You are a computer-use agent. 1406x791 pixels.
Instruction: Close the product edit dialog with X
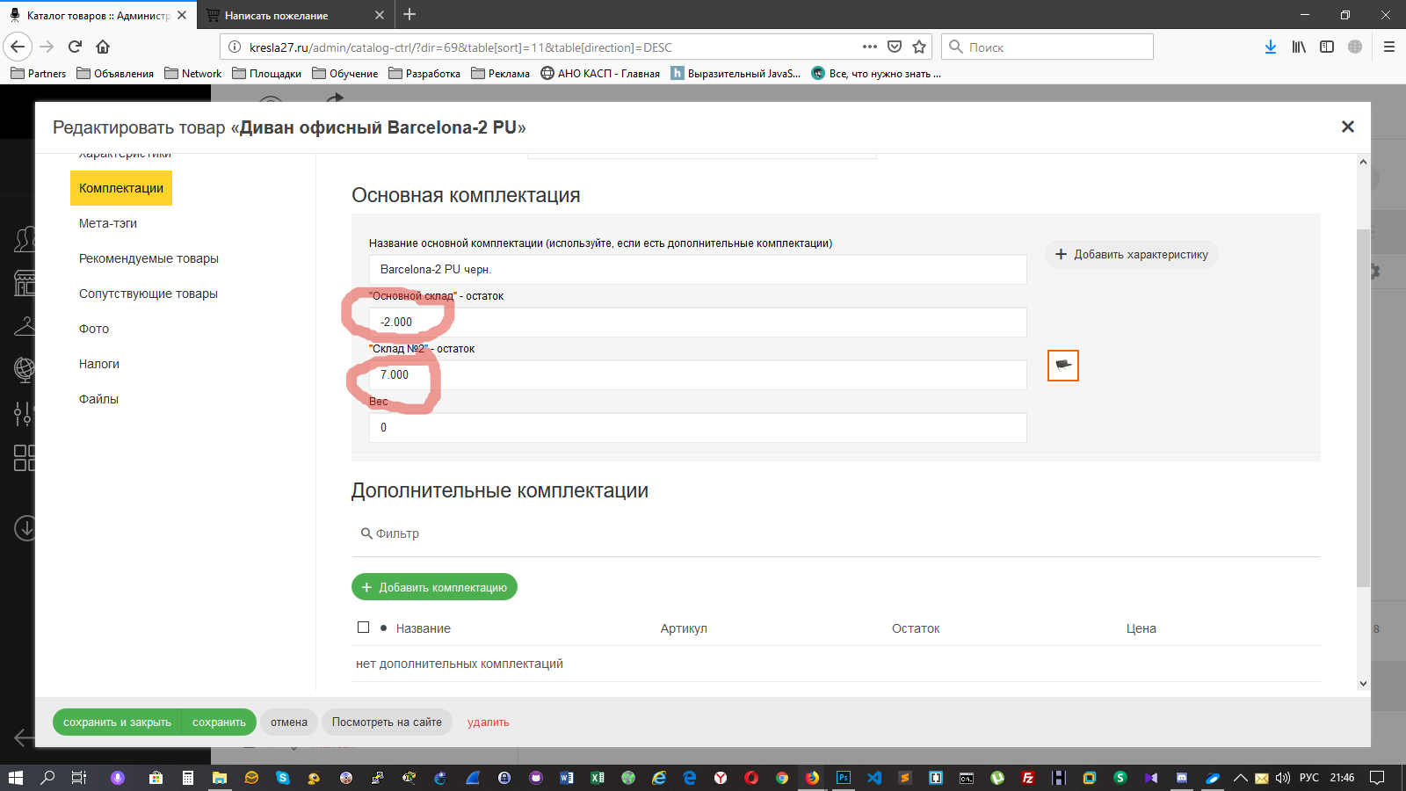point(1347,127)
